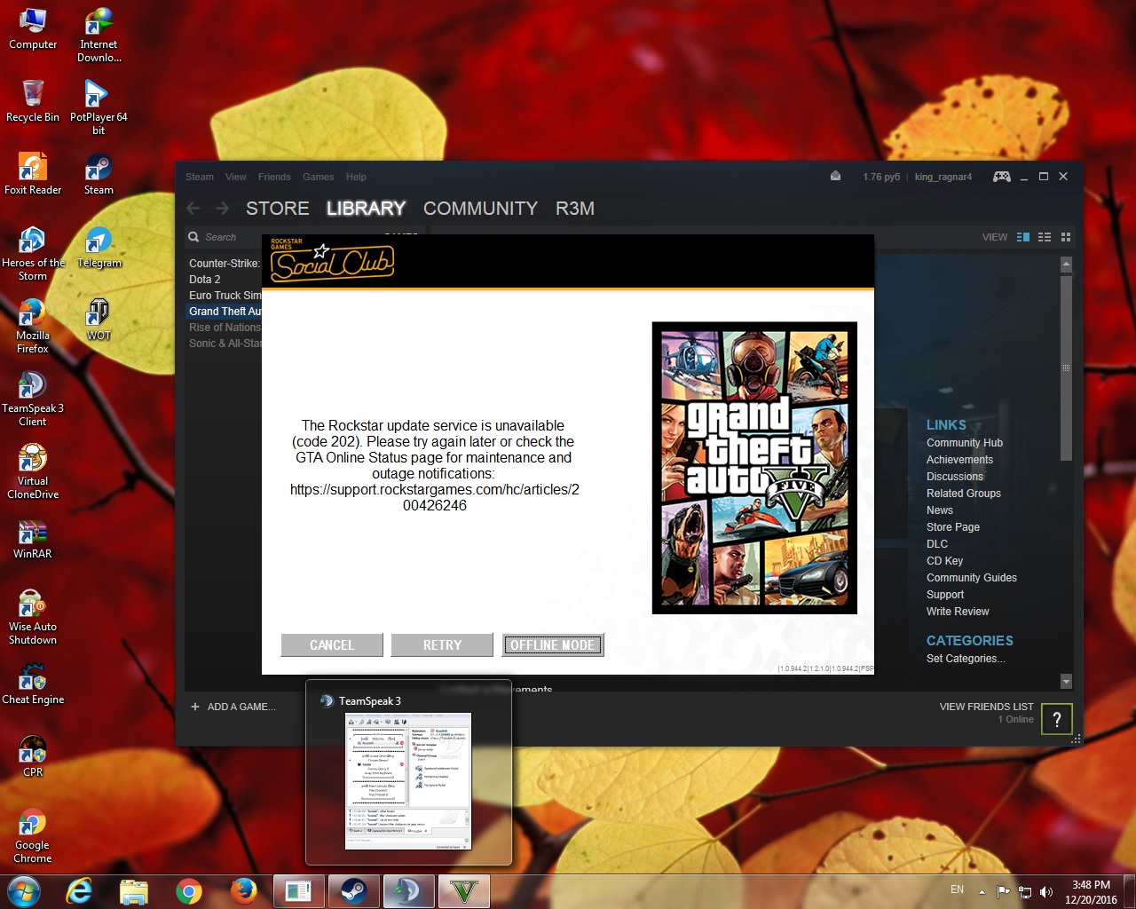Open R3M profile tab
The height and width of the screenshot is (909, 1136).
(x=575, y=208)
